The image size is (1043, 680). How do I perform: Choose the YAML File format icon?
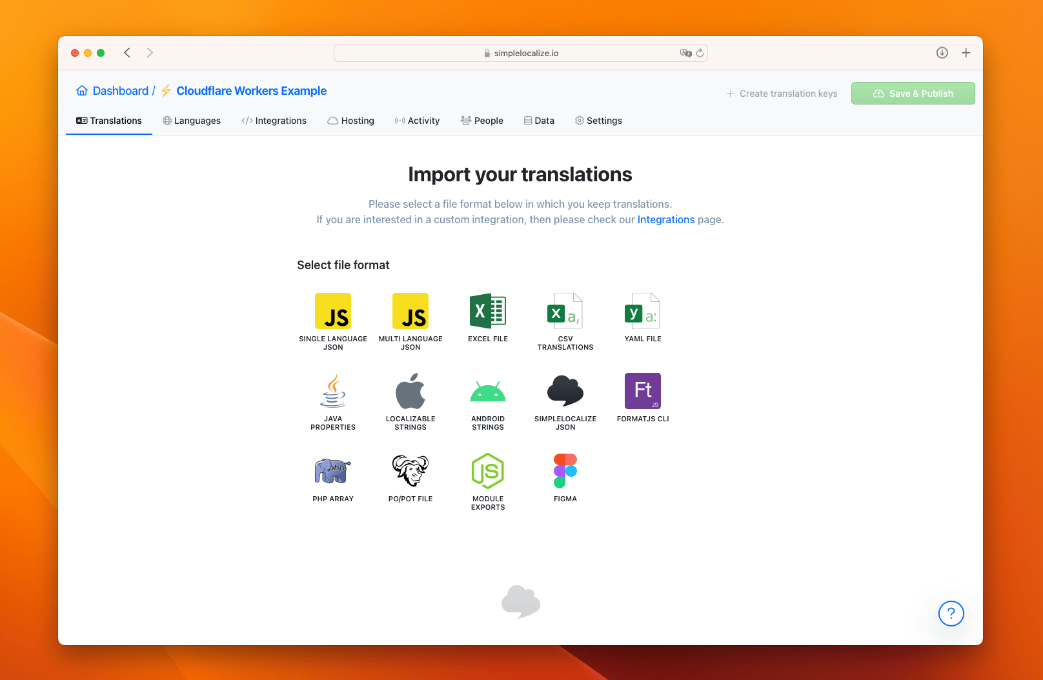click(643, 311)
